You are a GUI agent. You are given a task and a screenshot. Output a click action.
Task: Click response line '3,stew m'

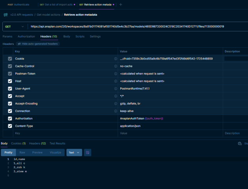[x=20, y=171]
